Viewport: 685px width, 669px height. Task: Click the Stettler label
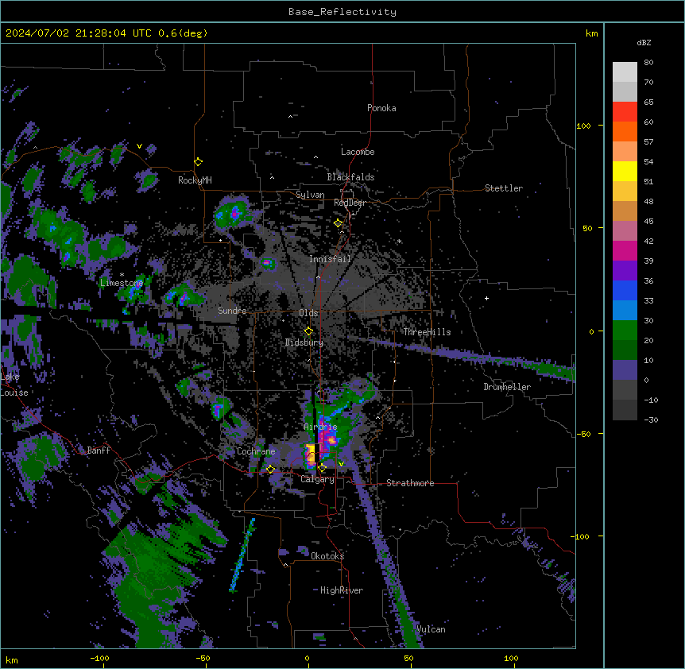click(x=504, y=188)
